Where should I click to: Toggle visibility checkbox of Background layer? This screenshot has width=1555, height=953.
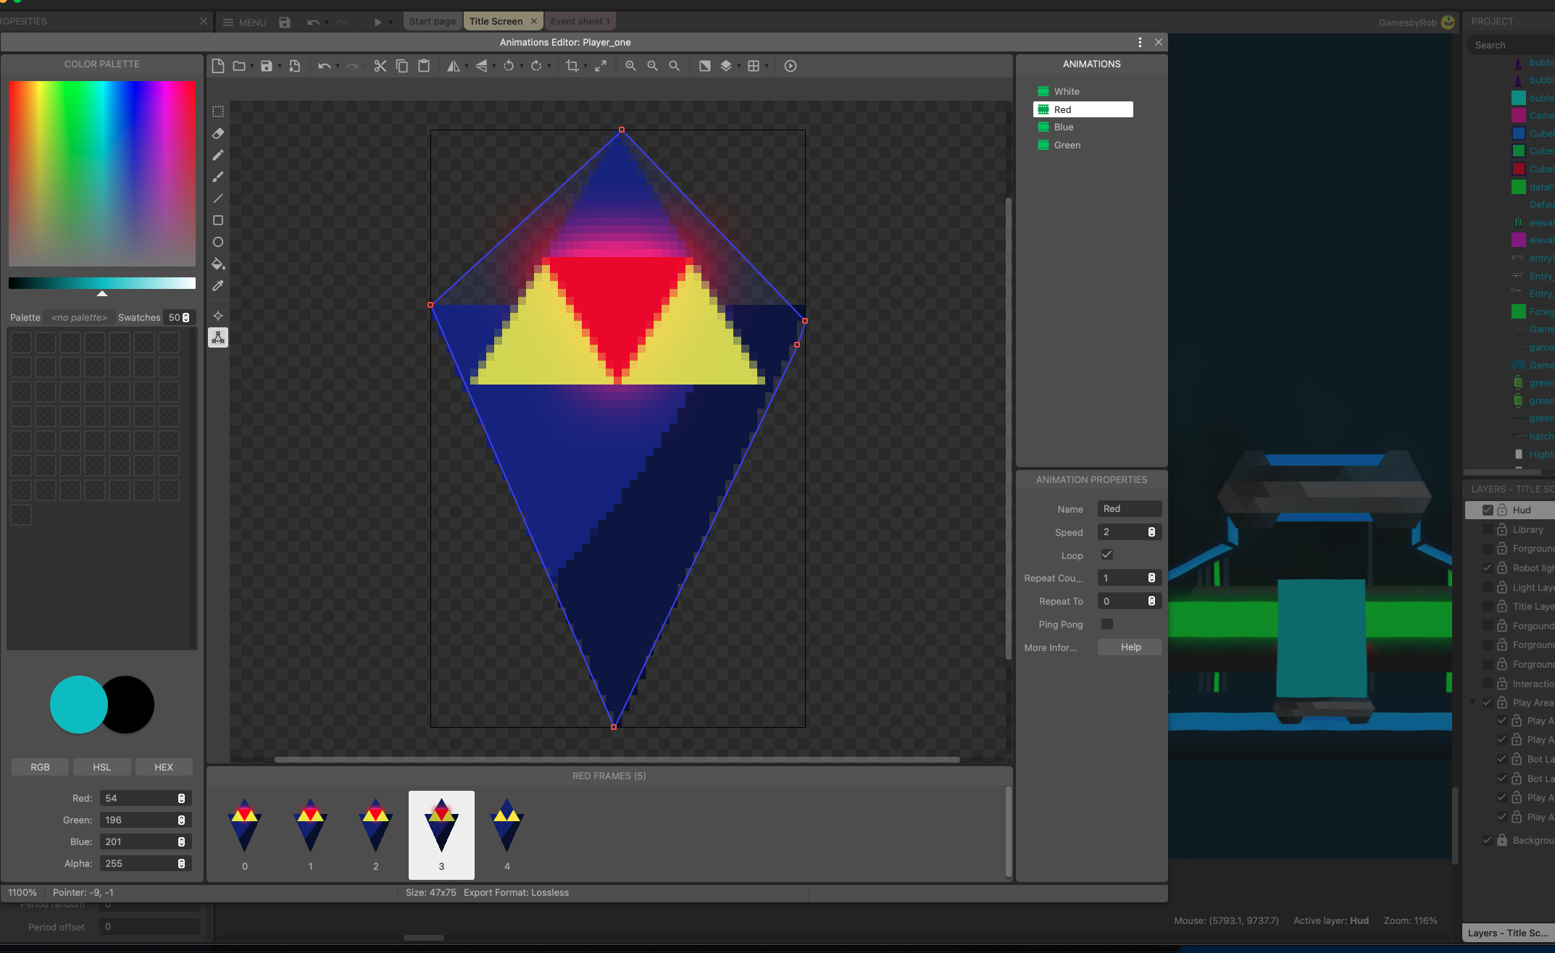click(x=1488, y=840)
